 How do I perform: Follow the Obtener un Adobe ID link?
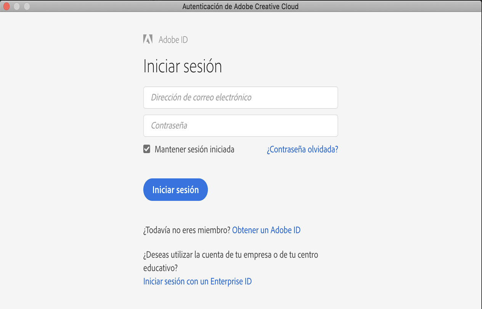click(266, 230)
